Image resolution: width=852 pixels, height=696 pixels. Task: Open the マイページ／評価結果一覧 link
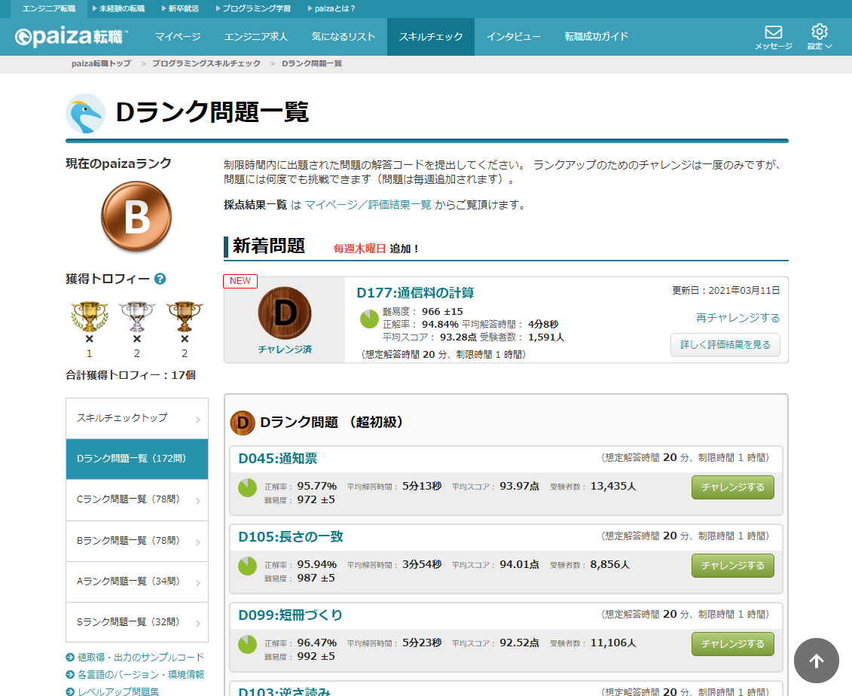click(368, 205)
